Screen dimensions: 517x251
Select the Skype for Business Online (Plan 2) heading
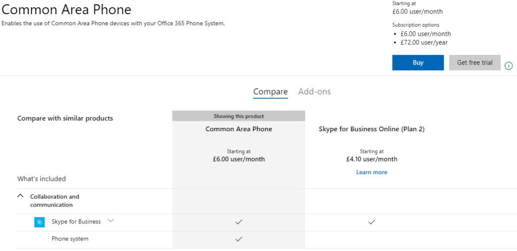pyautogui.click(x=372, y=129)
